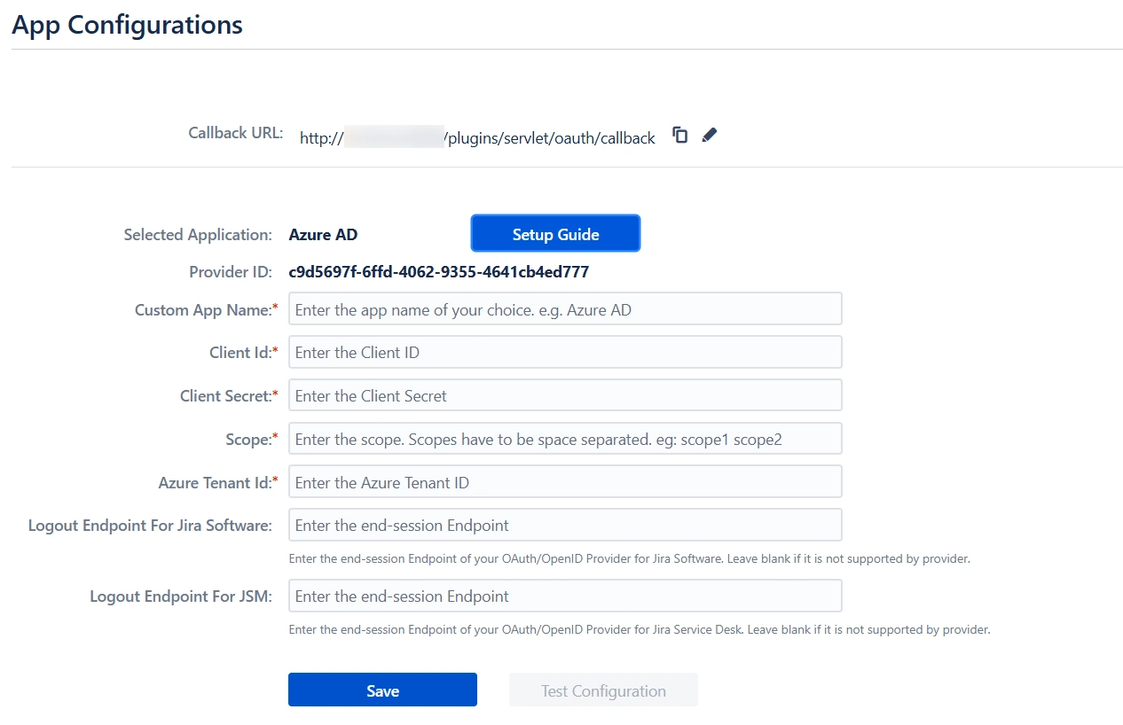Copy the Callback URL with copy icon
The height and width of the screenshot is (725, 1123).
[x=680, y=136]
